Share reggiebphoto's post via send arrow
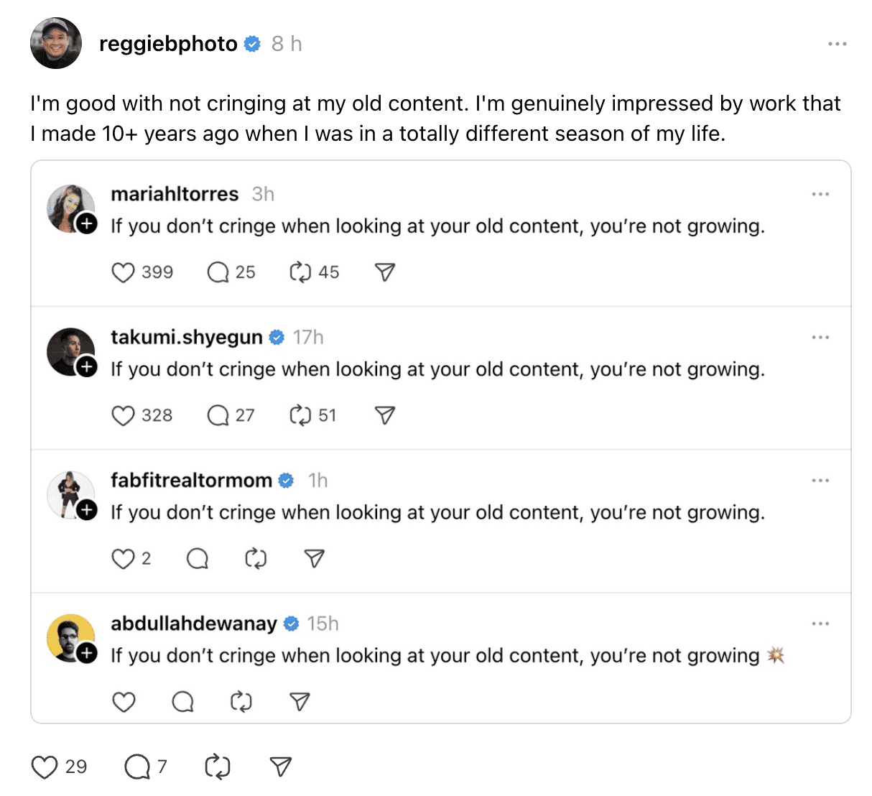The width and height of the screenshot is (872, 796). (279, 767)
